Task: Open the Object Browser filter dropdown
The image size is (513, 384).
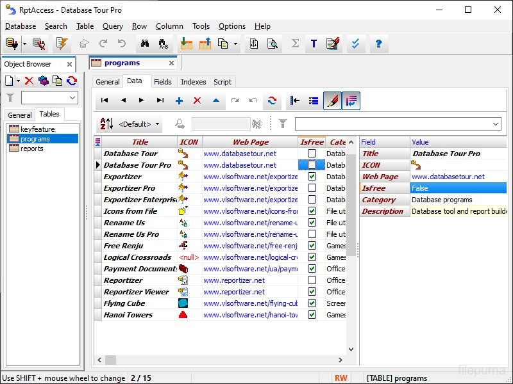Action: [72, 98]
